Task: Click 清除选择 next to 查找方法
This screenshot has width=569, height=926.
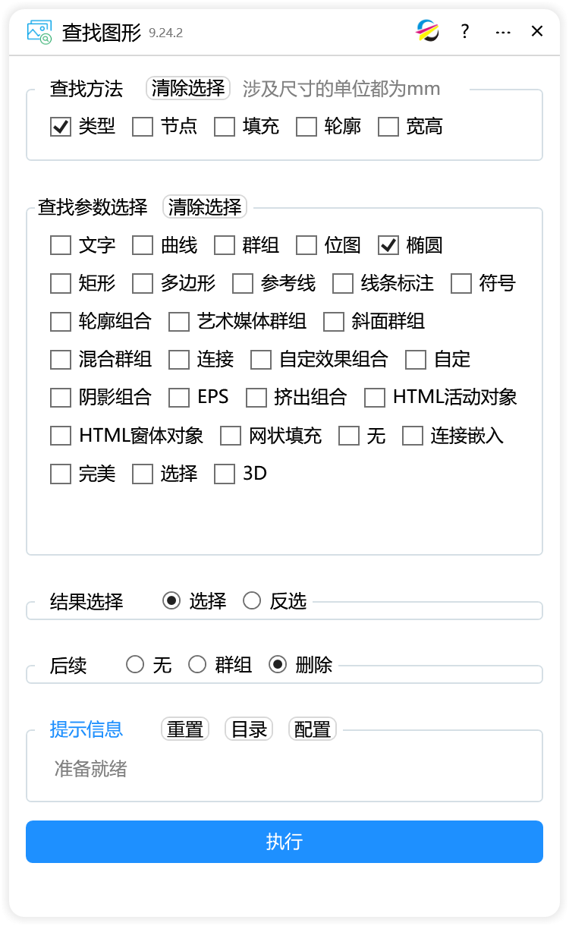Action: point(188,88)
